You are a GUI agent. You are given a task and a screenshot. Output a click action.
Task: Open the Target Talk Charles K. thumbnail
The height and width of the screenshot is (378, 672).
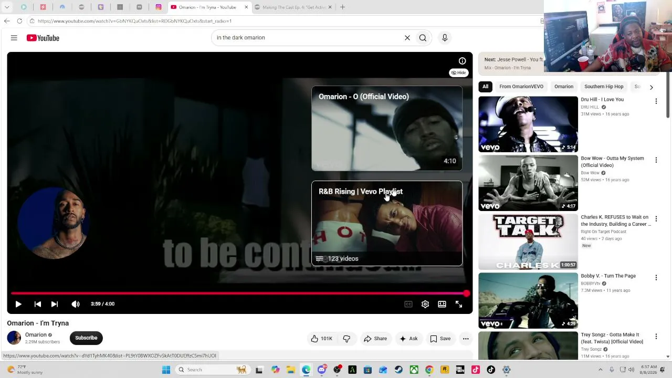click(x=528, y=242)
